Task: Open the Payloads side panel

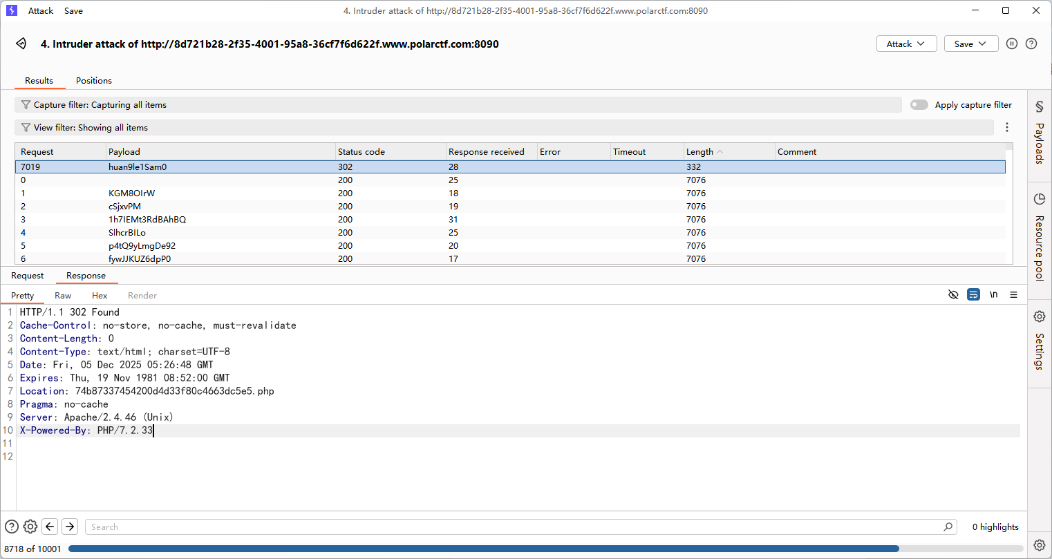Action: pyautogui.click(x=1039, y=134)
